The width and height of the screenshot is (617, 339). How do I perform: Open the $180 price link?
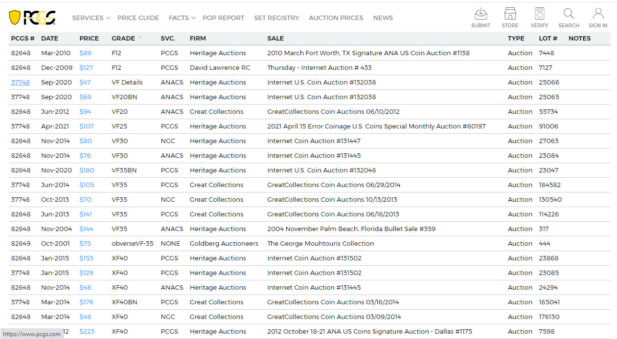click(87, 170)
